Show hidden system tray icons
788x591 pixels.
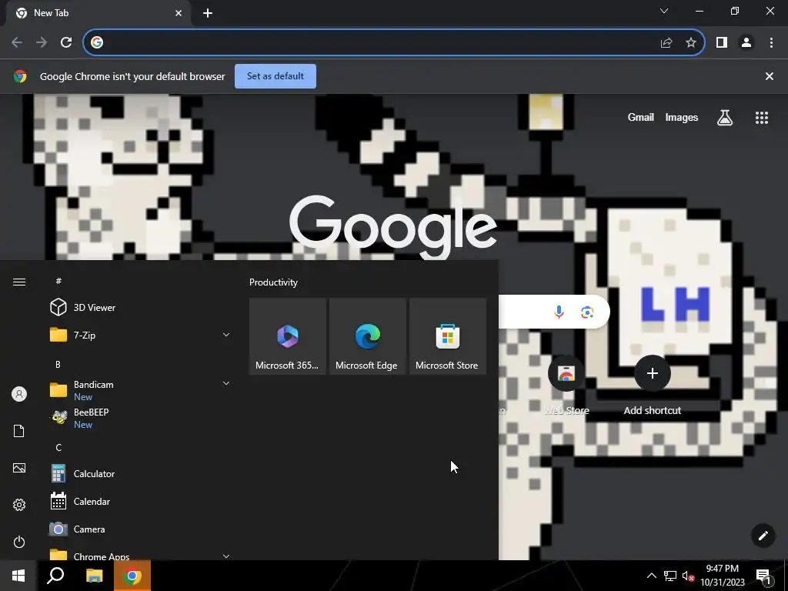(x=651, y=576)
